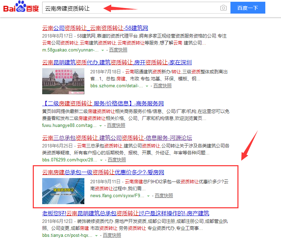This screenshot has height=241, width=281.
Task: Open result 云南昆明建筑资质代办-家在深圳
Action: [x=117, y=62]
